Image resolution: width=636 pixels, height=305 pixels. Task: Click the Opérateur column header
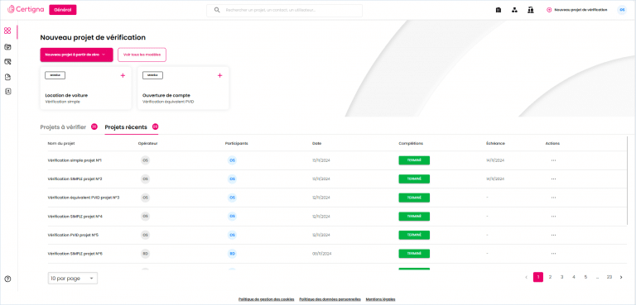pyautogui.click(x=147, y=143)
